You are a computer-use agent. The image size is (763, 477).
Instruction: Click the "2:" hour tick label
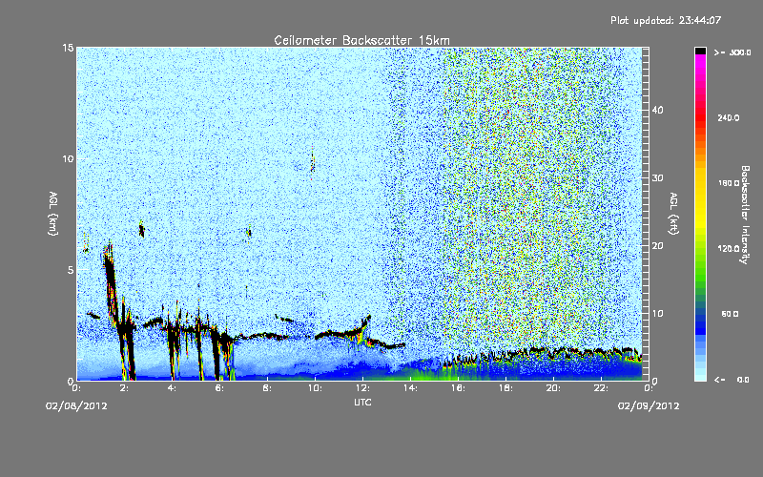coord(125,388)
